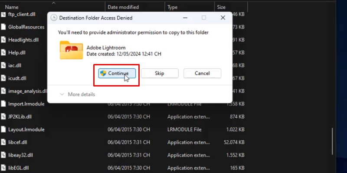
Task: Close the Access Denied dialog
Action: pyautogui.click(x=223, y=18)
